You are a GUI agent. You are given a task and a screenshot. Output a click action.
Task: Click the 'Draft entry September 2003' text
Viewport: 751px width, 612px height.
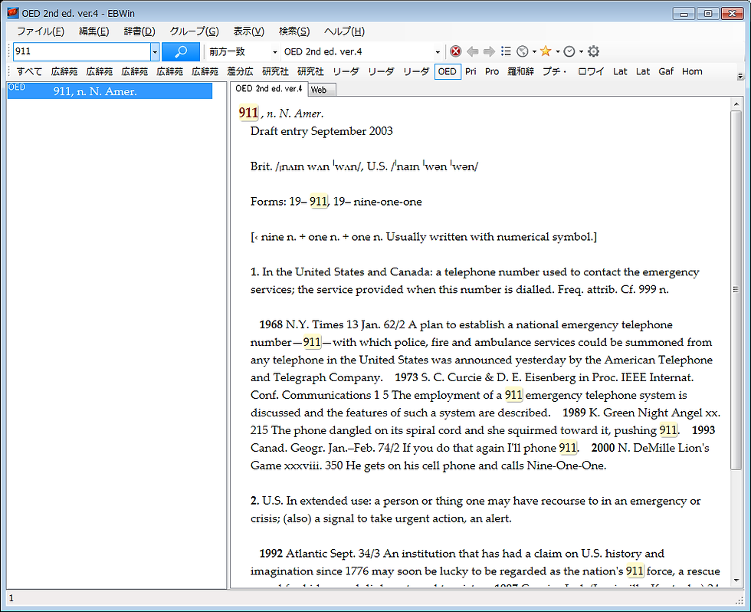[321, 131]
